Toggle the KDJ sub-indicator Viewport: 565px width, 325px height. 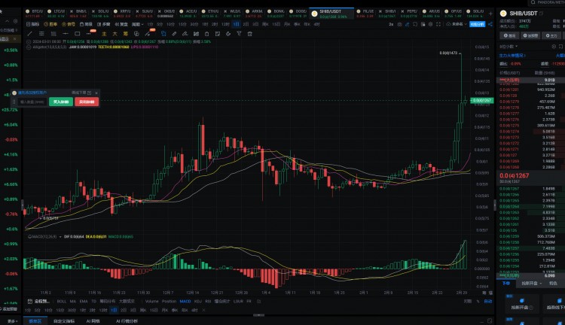click(198, 301)
